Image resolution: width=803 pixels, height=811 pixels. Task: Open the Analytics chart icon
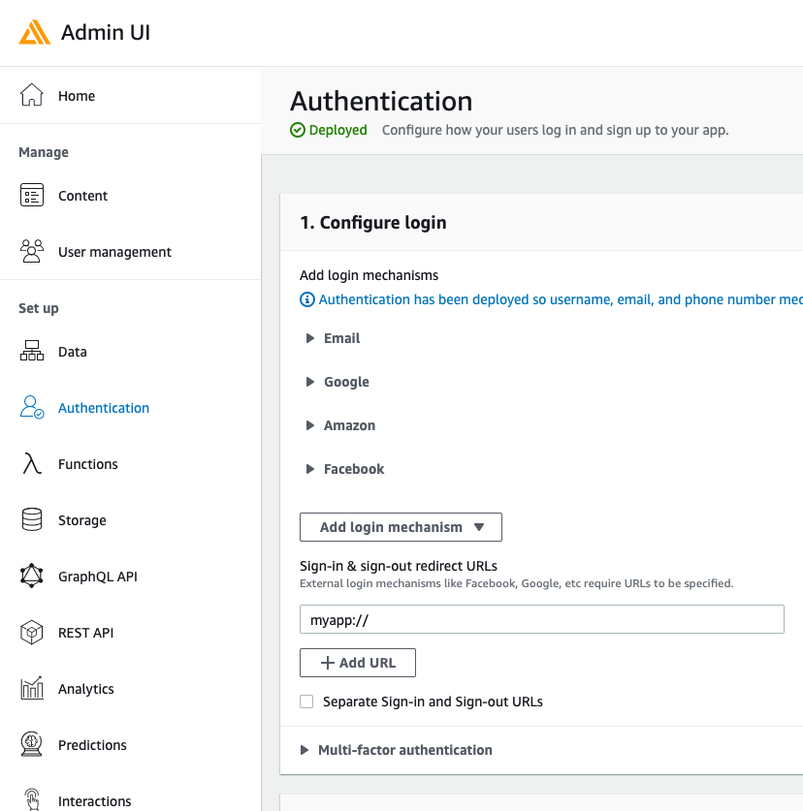coord(32,688)
